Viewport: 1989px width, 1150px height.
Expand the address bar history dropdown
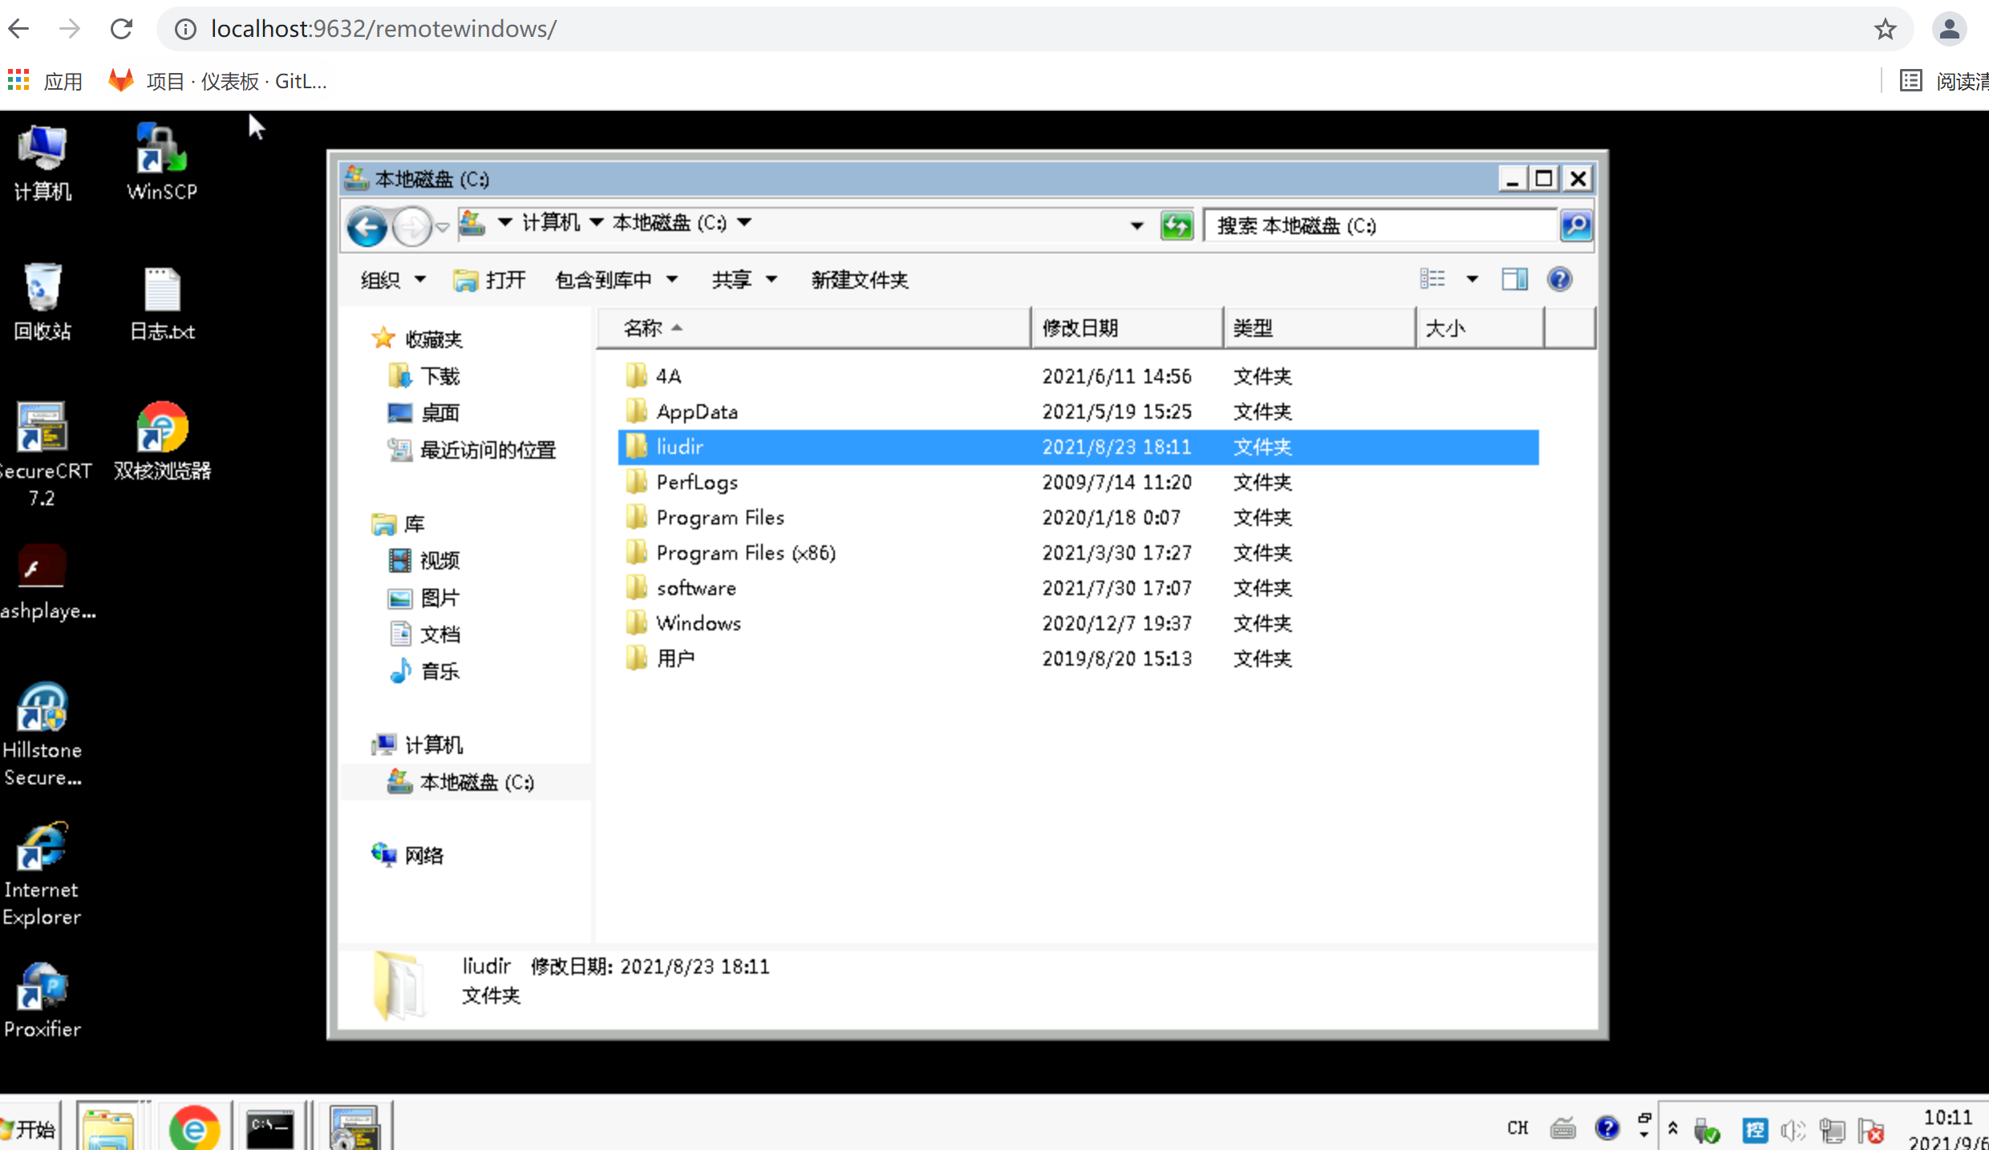tap(1136, 225)
